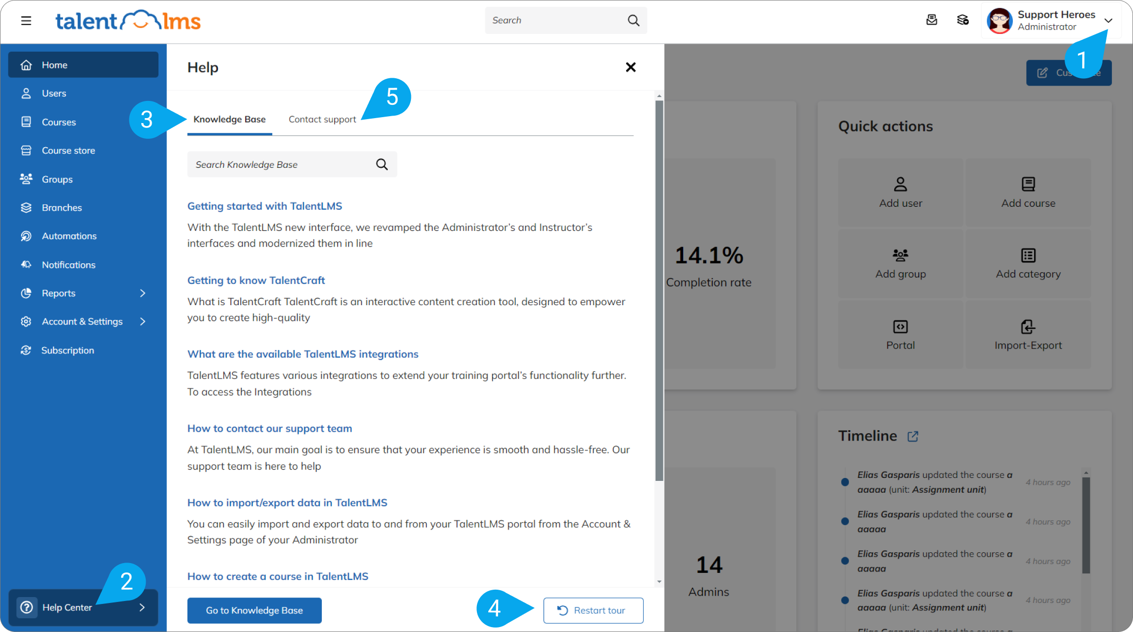The image size is (1133, 632).
Task: Click the Restart tour button
Action: (x=593, y=610)
